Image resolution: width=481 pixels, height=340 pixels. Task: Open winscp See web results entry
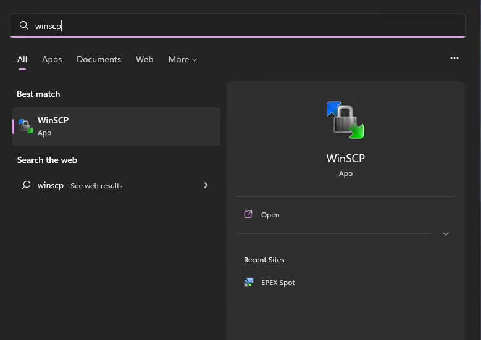click(116, 185)
